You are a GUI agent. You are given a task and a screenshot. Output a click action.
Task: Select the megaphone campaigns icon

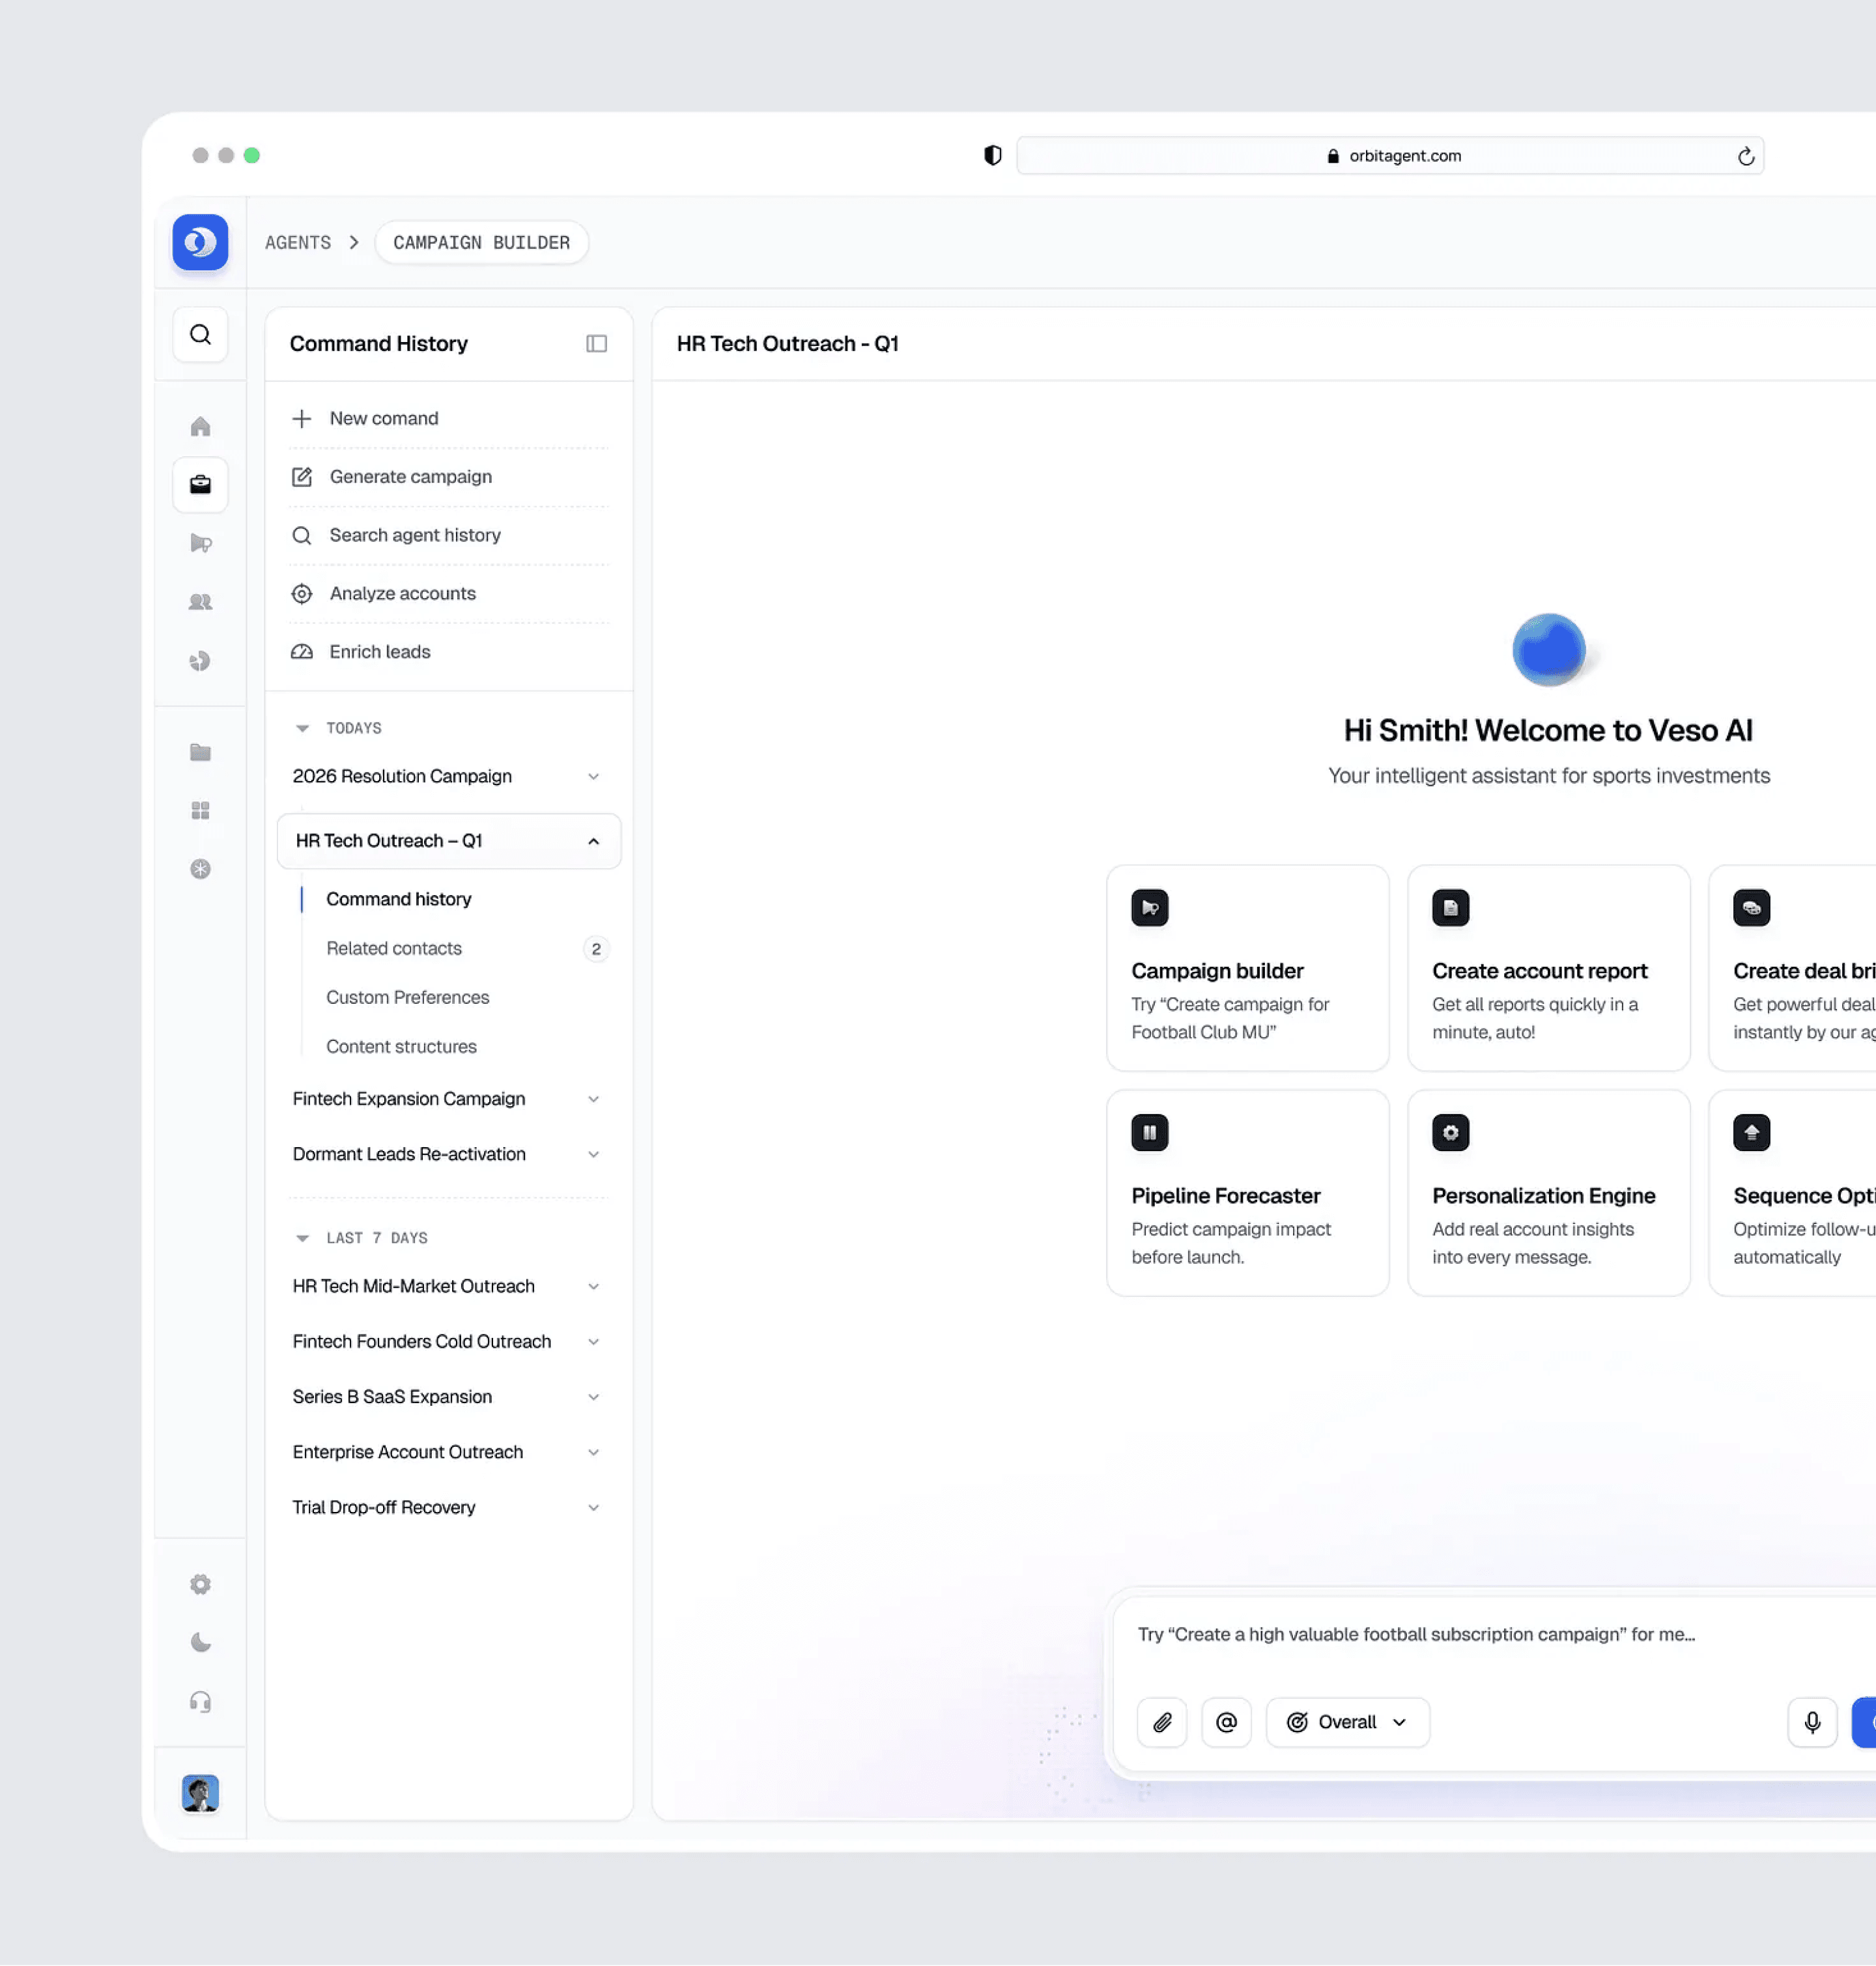pos(200,543)
